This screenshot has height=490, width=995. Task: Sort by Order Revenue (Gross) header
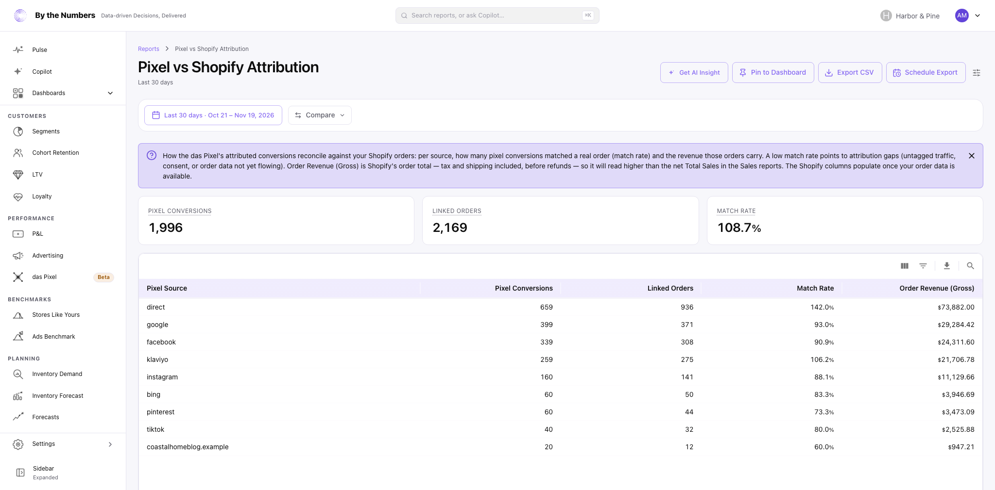[x=937, y=288]
